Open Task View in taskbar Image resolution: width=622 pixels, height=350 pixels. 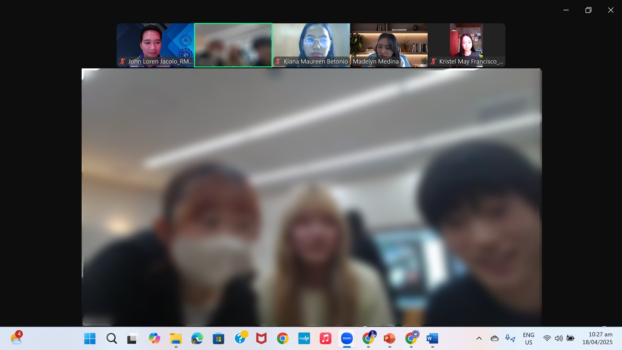(133, 339)
